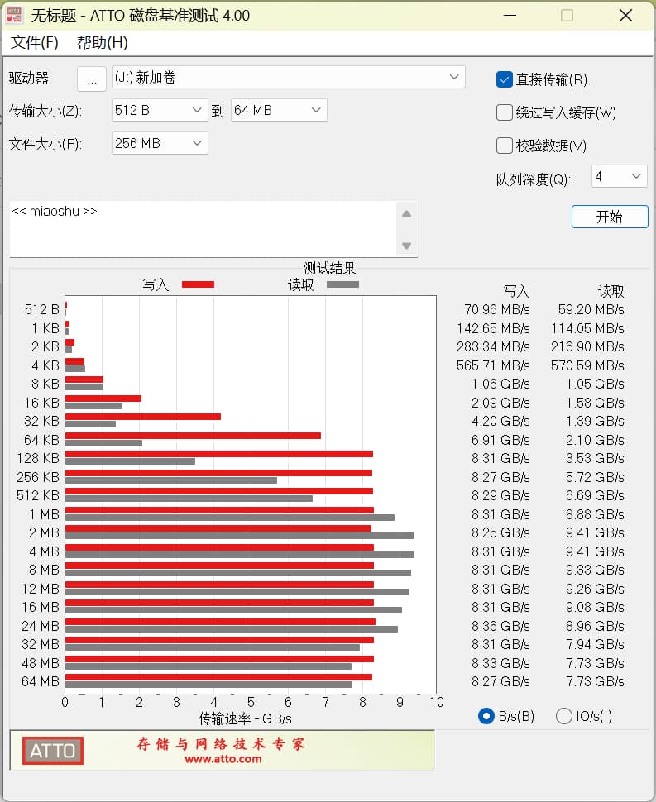Open the 256 MB file size dropdown

[160, 143]
